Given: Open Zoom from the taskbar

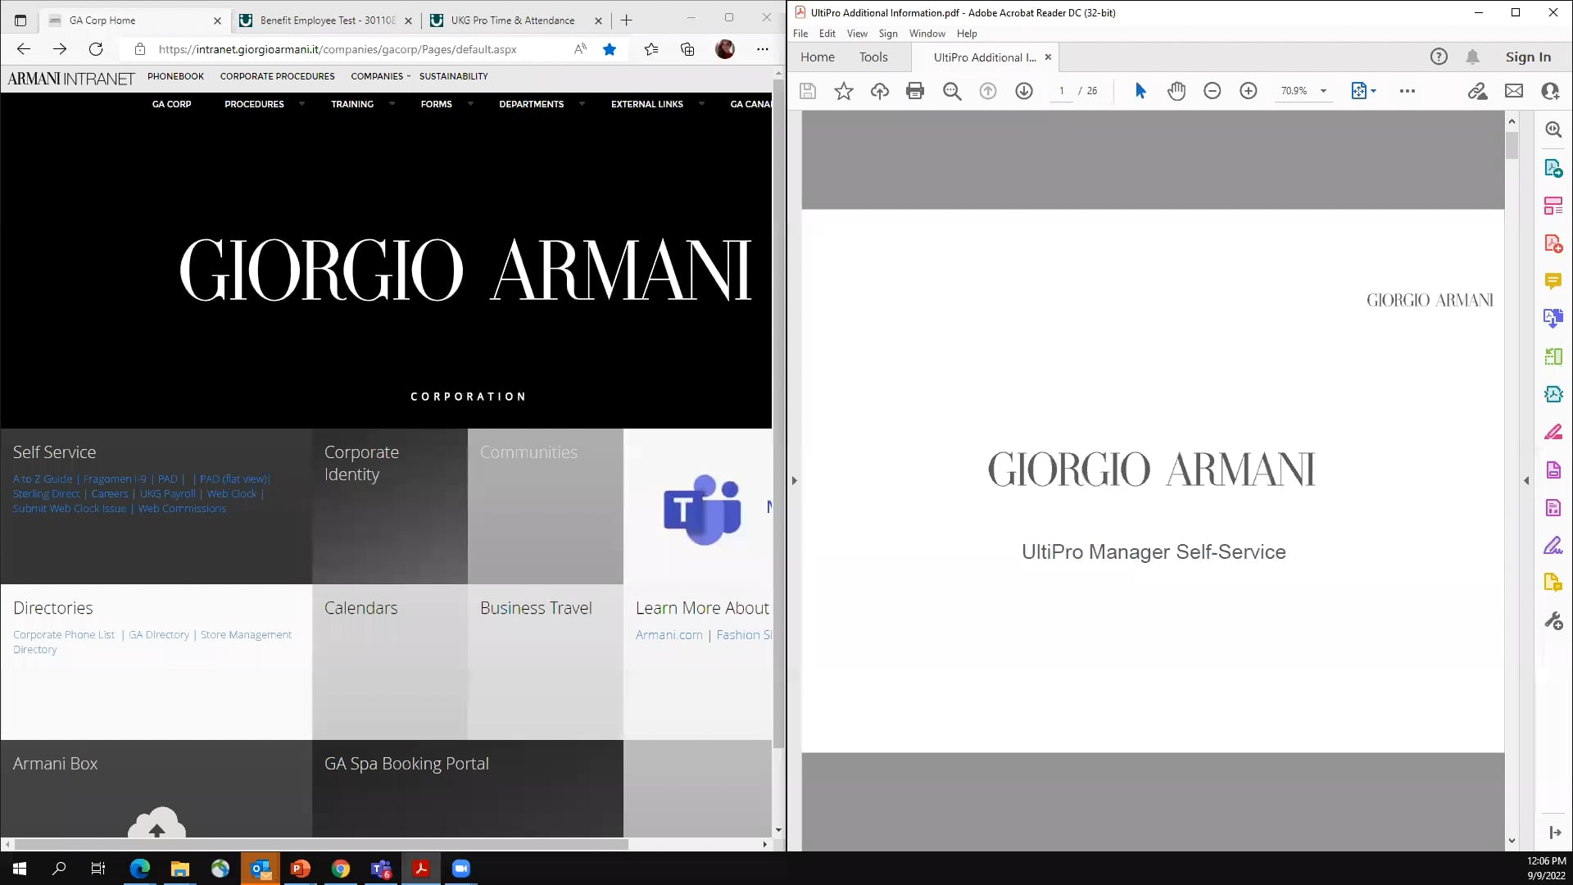Looking at the screenshot, I should pos(461,869).
